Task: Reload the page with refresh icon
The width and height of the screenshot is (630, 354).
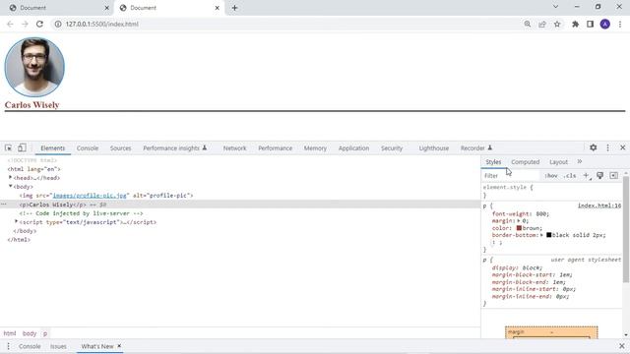Action: pyautogui.click(x=39, y=24)
